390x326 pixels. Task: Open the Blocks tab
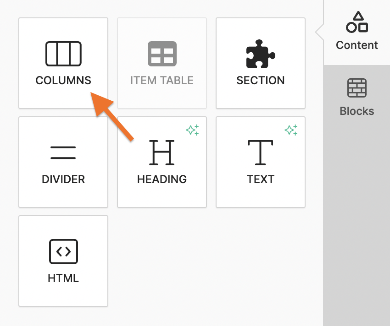click(357, 111)
